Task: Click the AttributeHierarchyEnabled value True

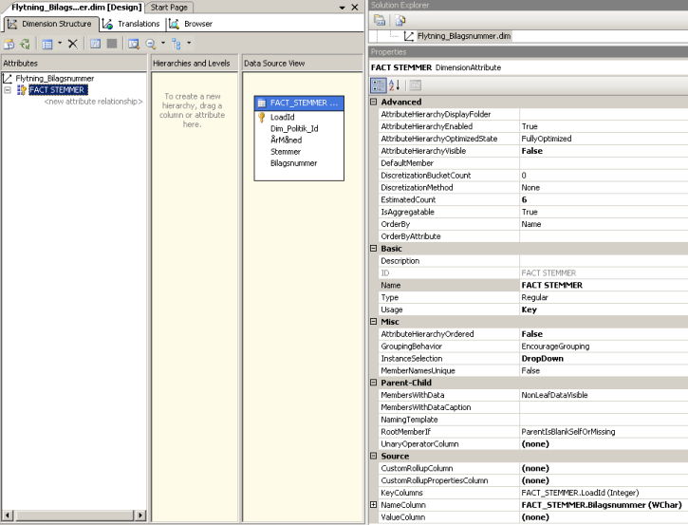Action: click(x=530, y=126)
